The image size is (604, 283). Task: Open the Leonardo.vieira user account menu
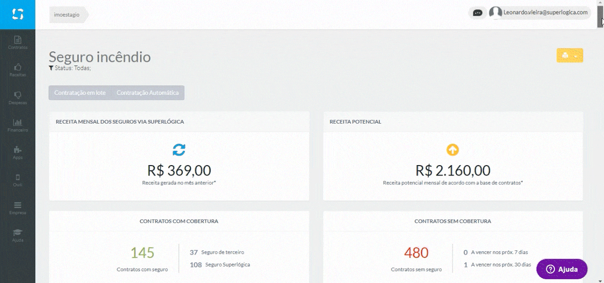pos(539,13)
